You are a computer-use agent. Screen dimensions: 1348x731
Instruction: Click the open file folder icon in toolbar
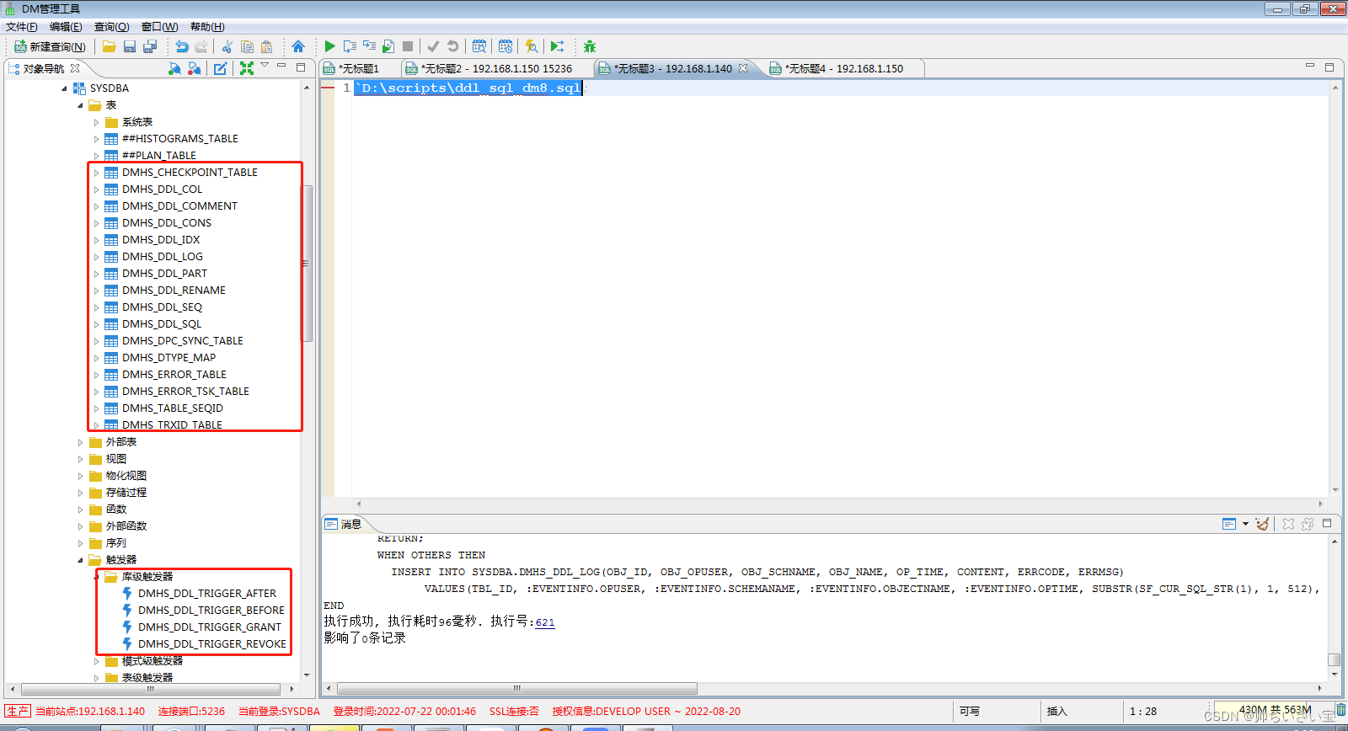[x=110, y=46]
